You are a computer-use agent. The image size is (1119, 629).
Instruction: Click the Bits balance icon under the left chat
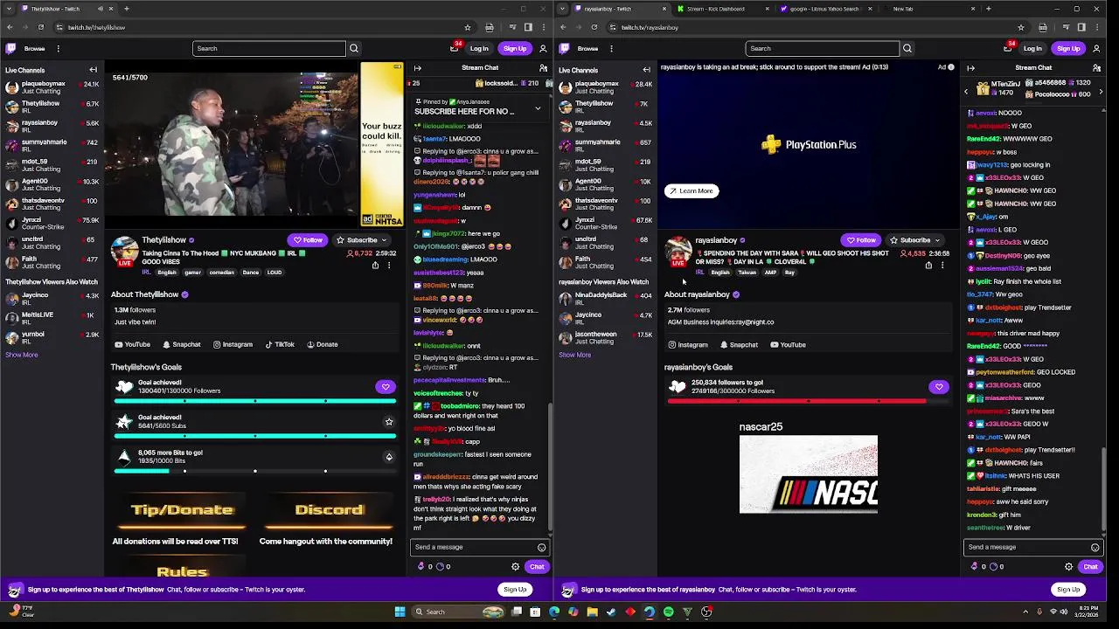pyautogui.click(x=420, y=567)
